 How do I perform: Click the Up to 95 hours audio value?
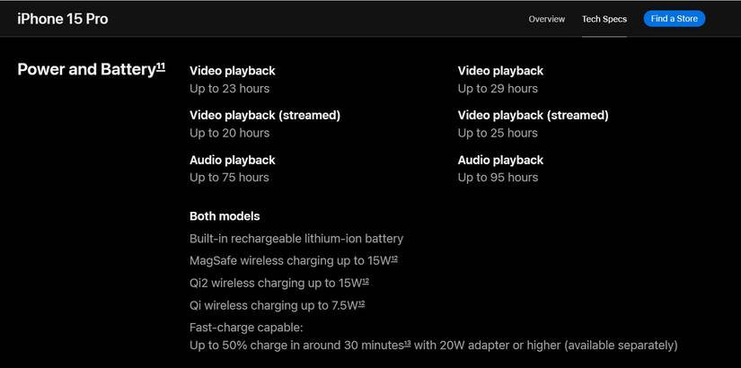click(498, 178)
